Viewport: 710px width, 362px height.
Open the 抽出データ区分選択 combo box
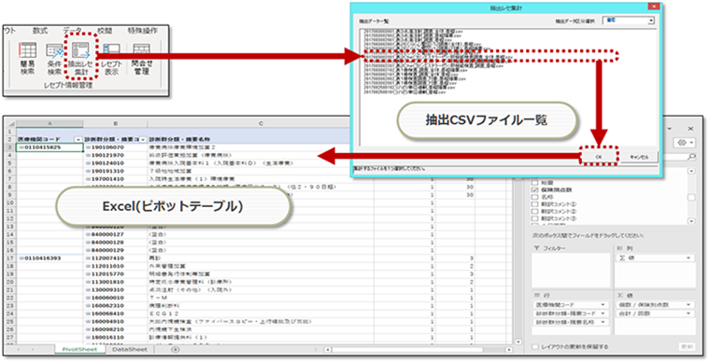coord(628,21)
